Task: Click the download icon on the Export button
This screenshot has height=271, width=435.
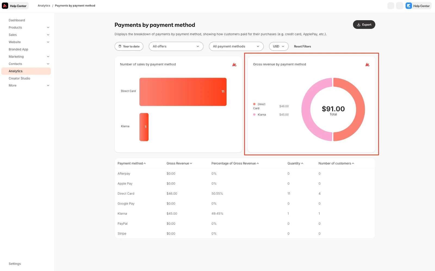Action: pyautogui.click(x=358, y=24)
